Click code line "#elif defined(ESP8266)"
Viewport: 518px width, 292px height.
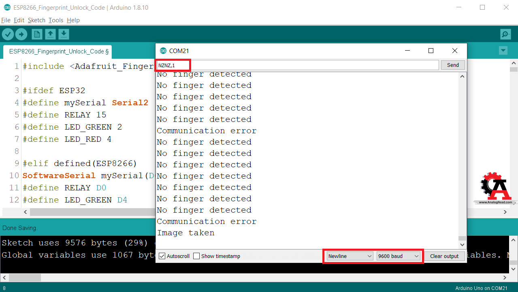pyautogui.click(x=80, y=163)
